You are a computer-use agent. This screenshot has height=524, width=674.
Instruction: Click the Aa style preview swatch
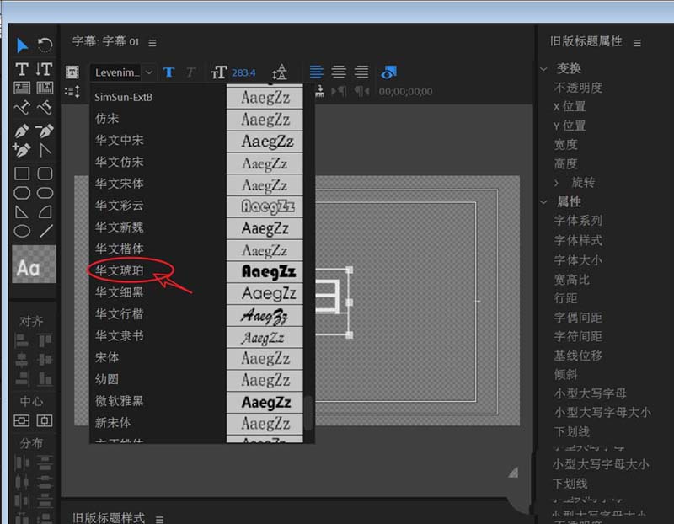34,264
